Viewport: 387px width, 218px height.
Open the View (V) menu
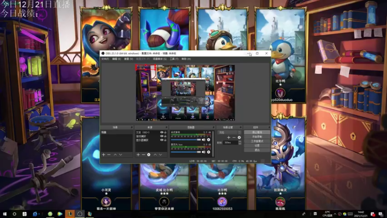pyautogui.click(x=128, y=59)
